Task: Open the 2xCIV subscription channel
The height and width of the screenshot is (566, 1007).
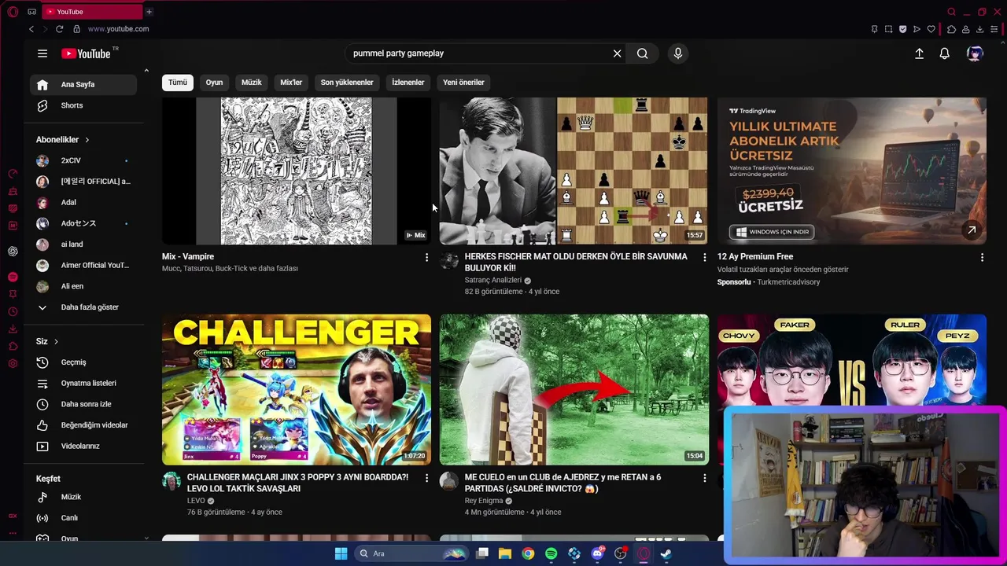Action: pos(83,160)
